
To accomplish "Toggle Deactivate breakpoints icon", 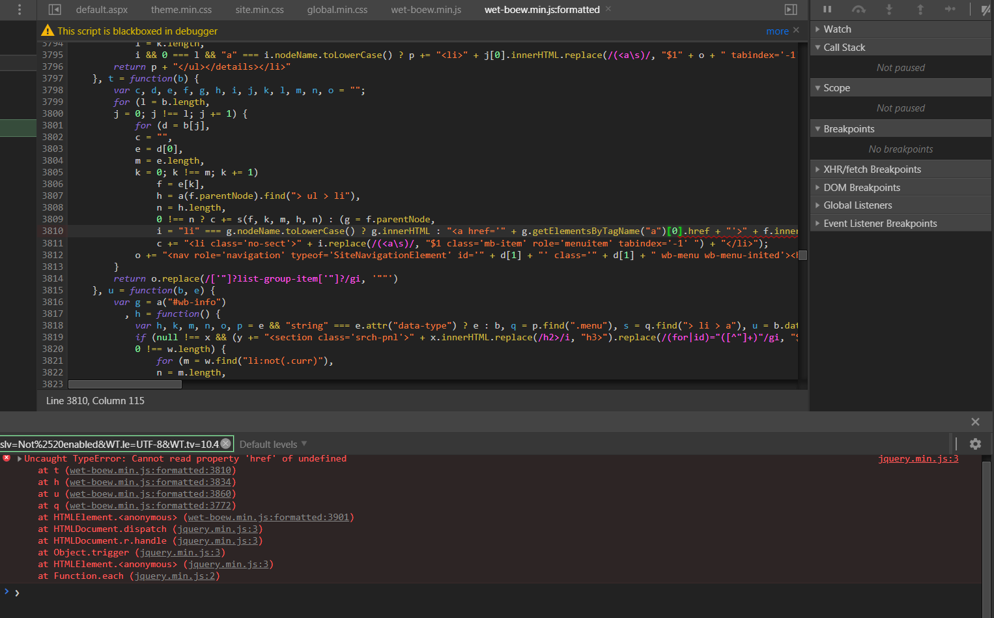I will 986,9.
